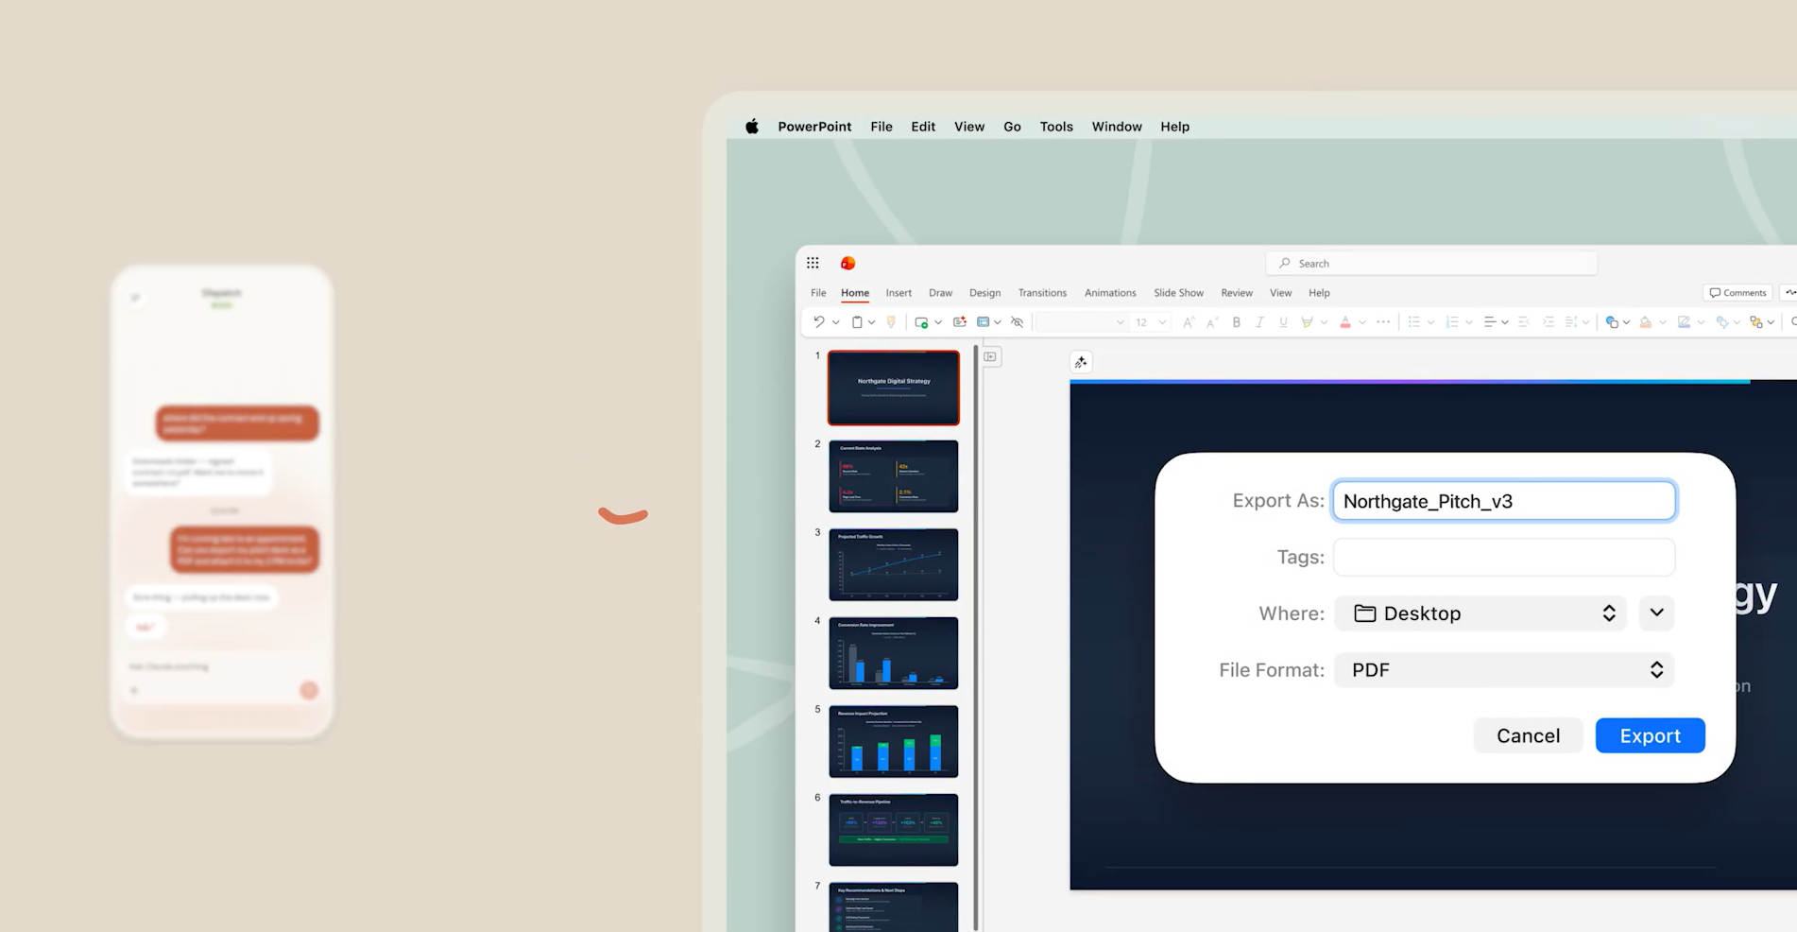Image resolution: width=1797 pixels, height=932 pixels.
Task: Click the Undo icon
Action: pos(819,321)
